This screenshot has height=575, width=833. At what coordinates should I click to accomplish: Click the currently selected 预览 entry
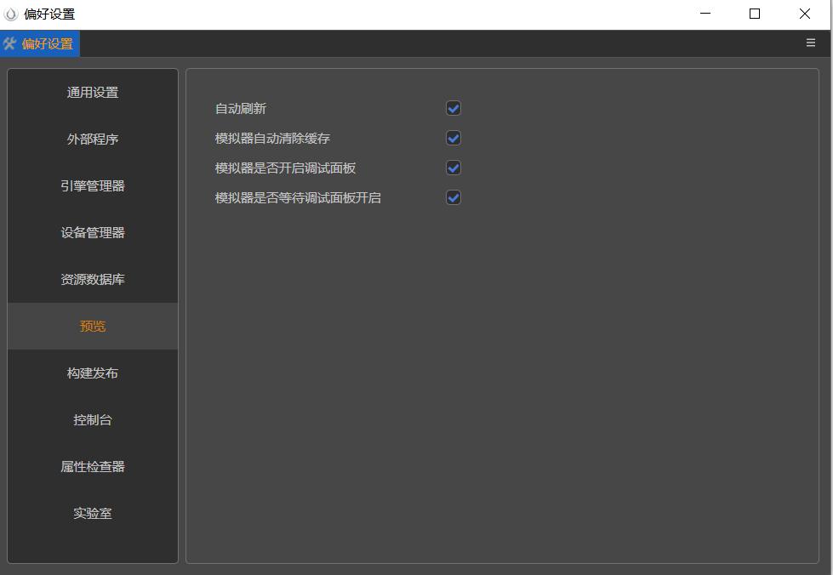[92, 326]
